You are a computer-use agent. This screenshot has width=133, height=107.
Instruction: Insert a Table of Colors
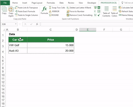(x=114, y=11)
